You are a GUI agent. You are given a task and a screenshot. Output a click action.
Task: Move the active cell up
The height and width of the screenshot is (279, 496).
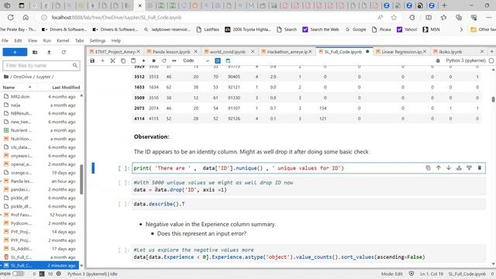tap(439, 168)
